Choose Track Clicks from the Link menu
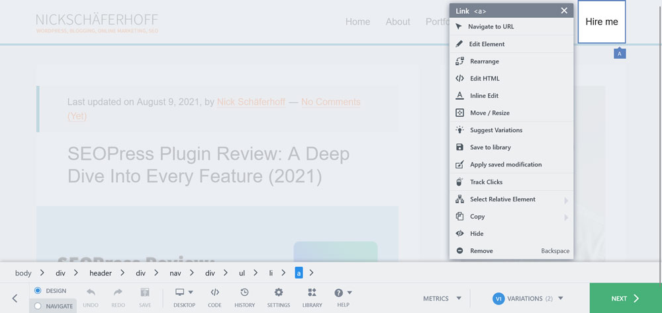 click(x=511, y=182)
